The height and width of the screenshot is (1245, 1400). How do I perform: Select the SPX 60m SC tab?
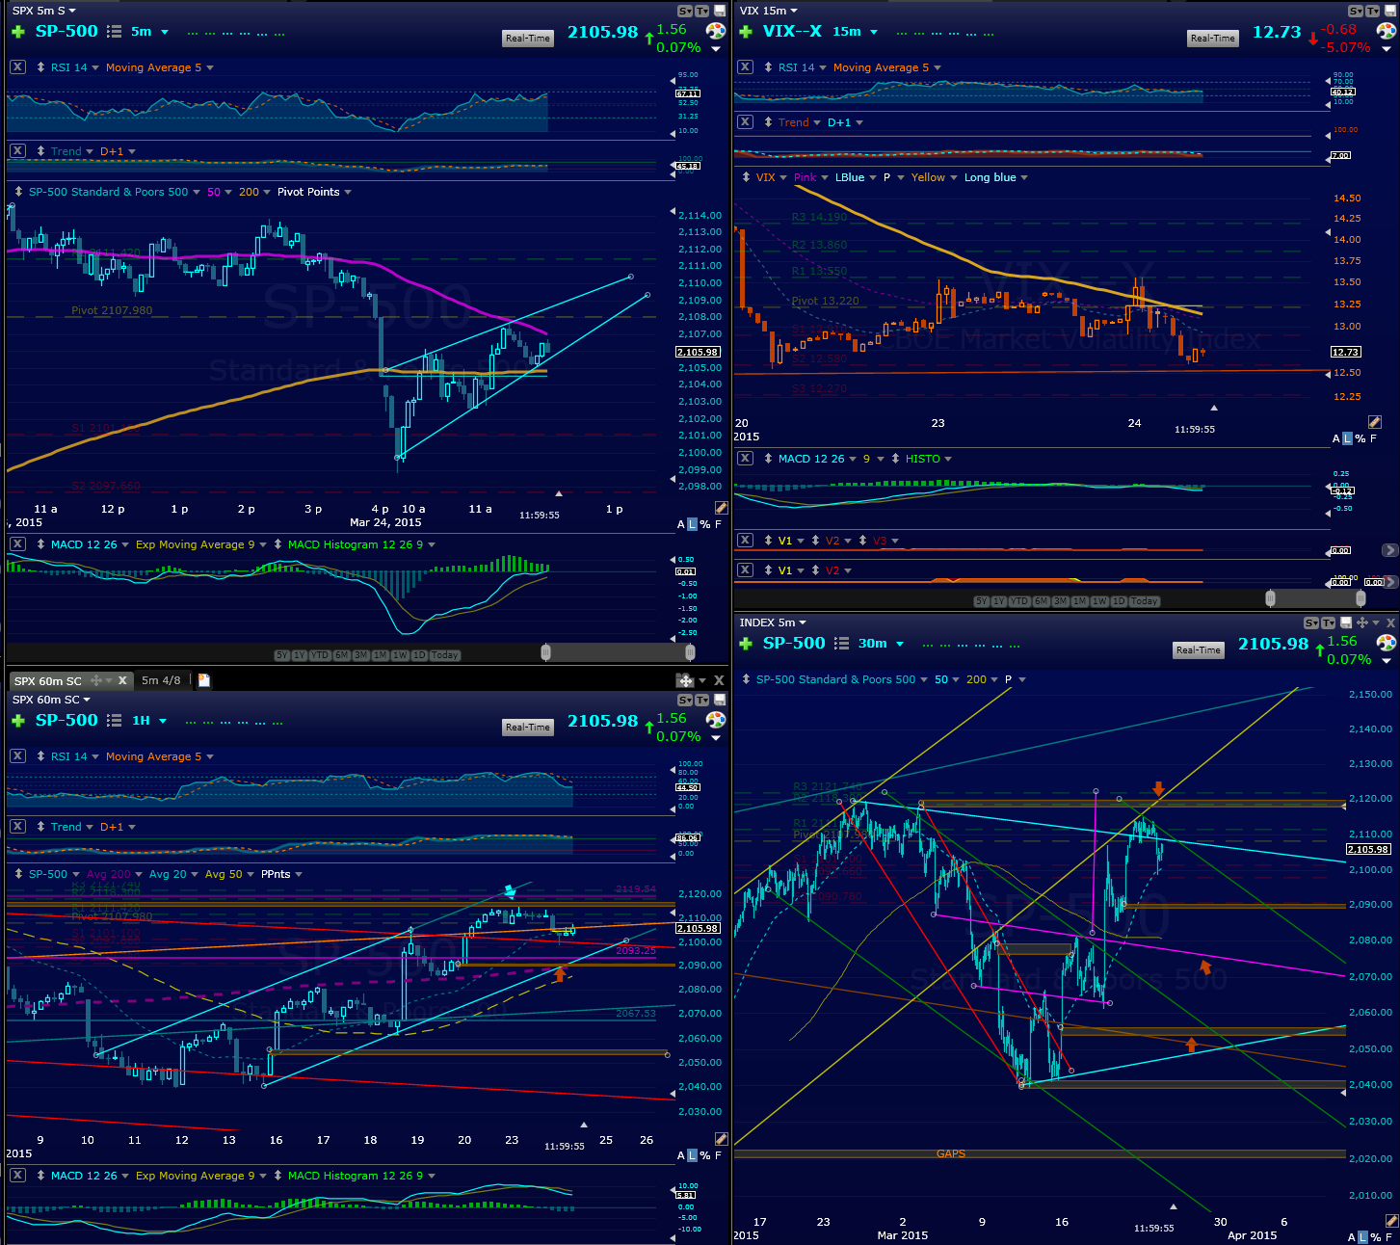[48, 680]
